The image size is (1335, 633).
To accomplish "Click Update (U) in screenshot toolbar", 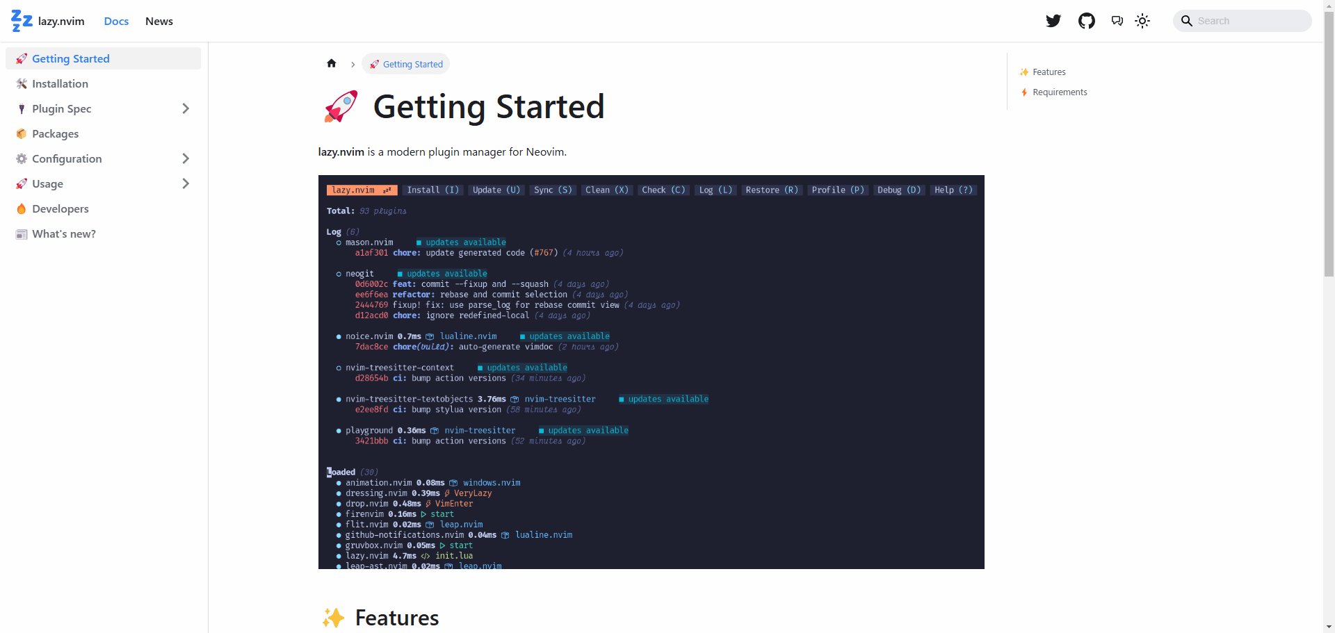I will coord(496,190).
